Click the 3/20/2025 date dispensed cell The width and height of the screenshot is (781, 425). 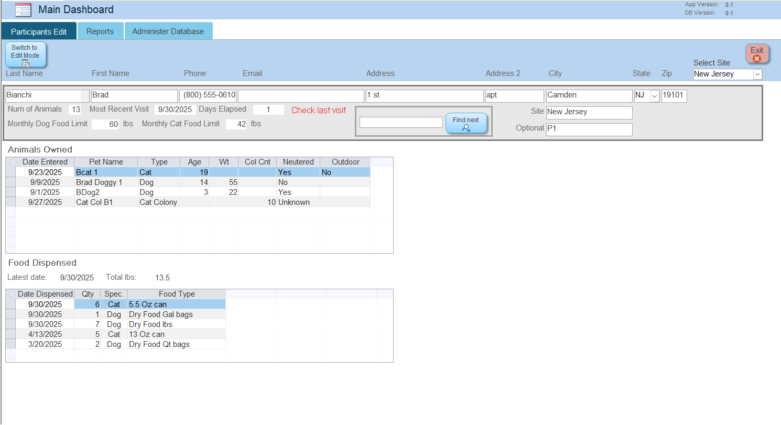45,344
